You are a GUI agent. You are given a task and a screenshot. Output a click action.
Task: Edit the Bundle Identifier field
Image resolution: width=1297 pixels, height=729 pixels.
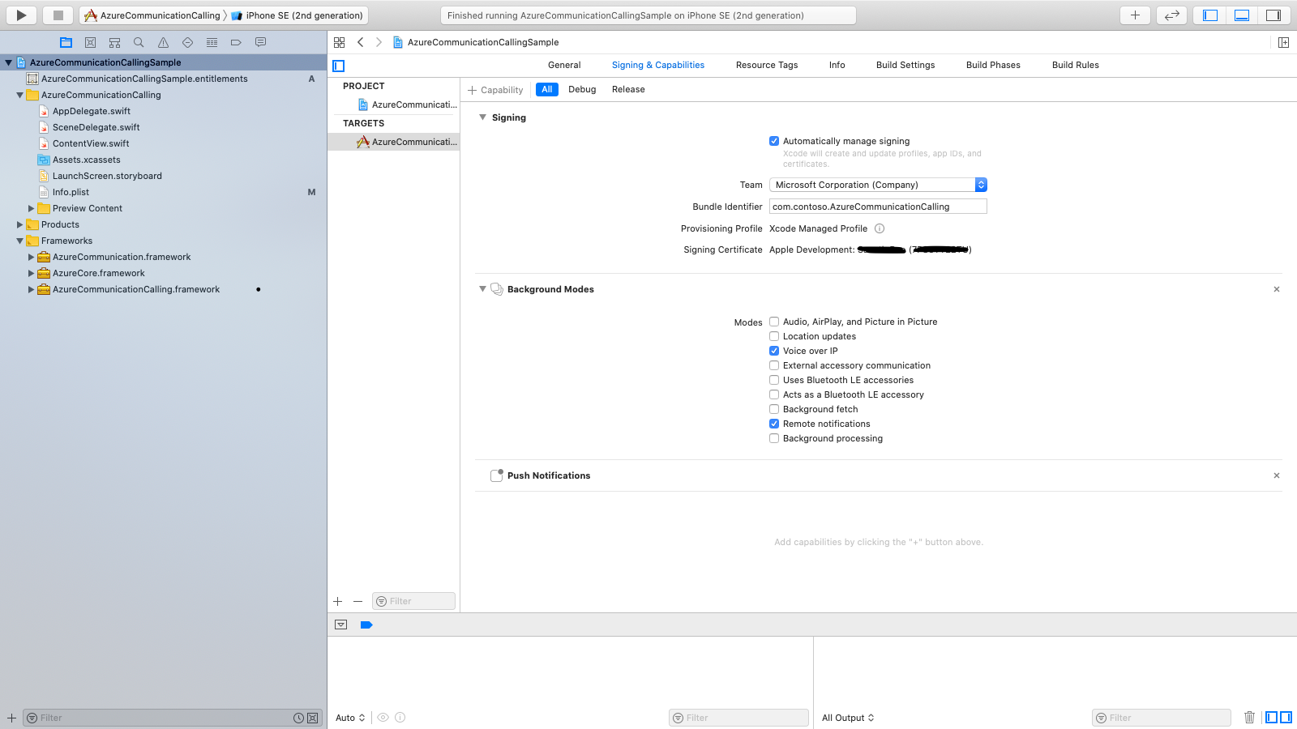point(878,207)
